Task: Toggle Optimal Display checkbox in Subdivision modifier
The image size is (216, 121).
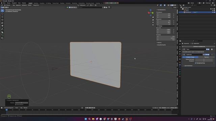Action: click(x=195, y=63)
